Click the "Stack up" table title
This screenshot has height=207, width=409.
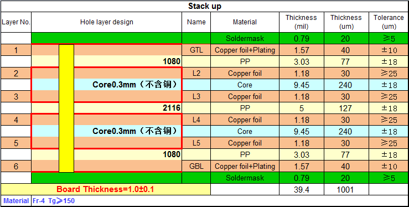[x=205, y=6]
